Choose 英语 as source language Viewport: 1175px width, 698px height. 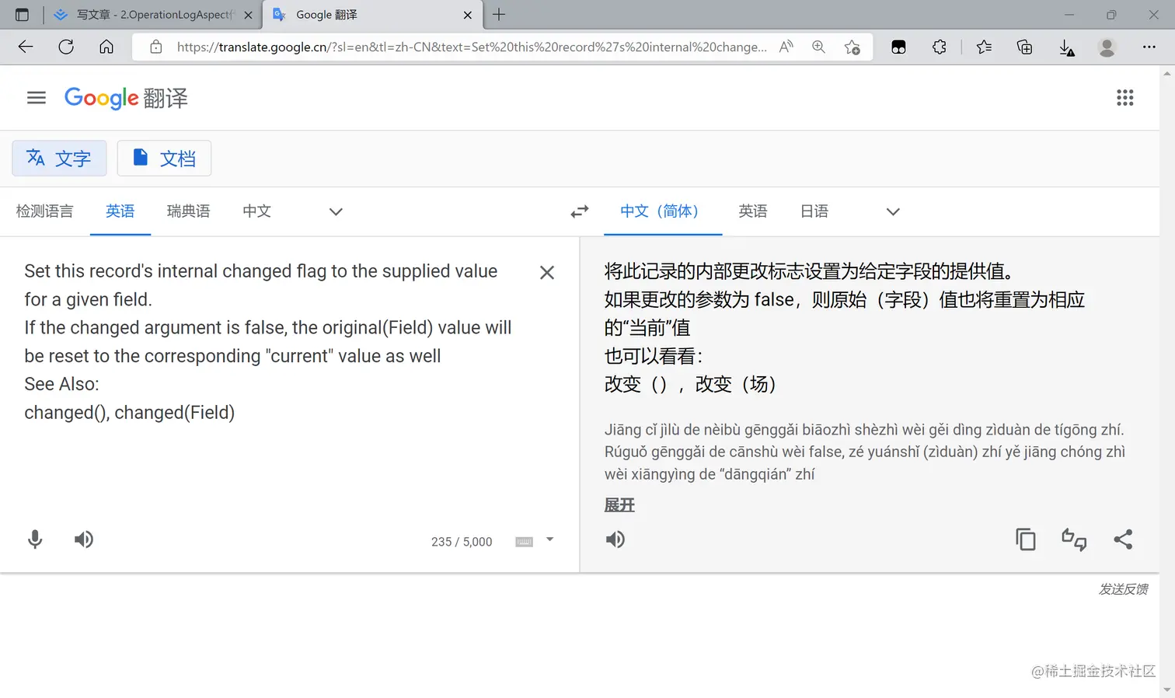tap(120, 211)
